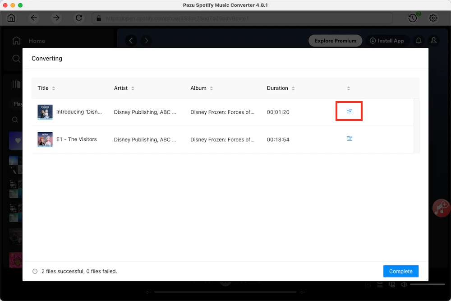Adjust the volume slider at bottom right
The image size is (451, 301).
click(427, 284)
